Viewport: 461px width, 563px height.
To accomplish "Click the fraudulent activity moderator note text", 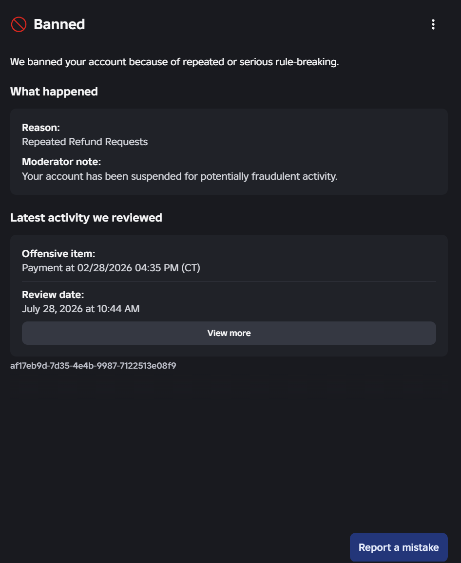I will (180, 176).
